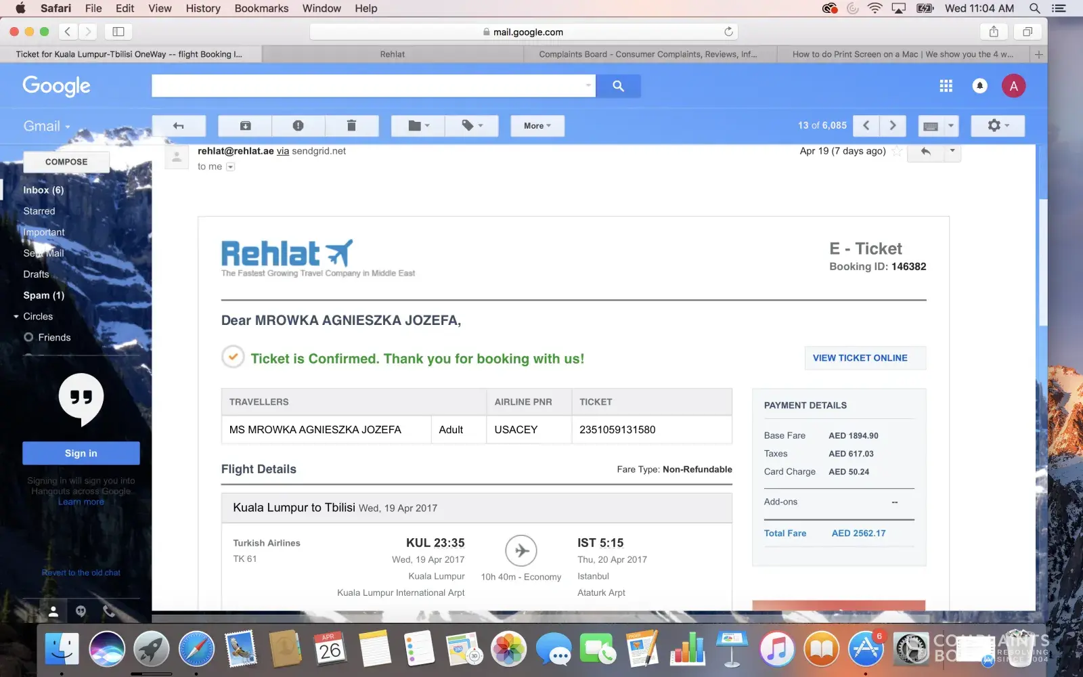Go to the older email arrow
Viewport: 1083px width, 677px height.
tap(893, 126)
